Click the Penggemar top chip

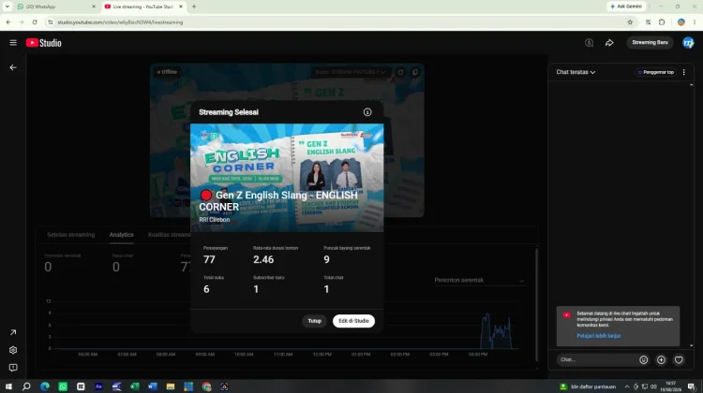[x=656, y=72]
